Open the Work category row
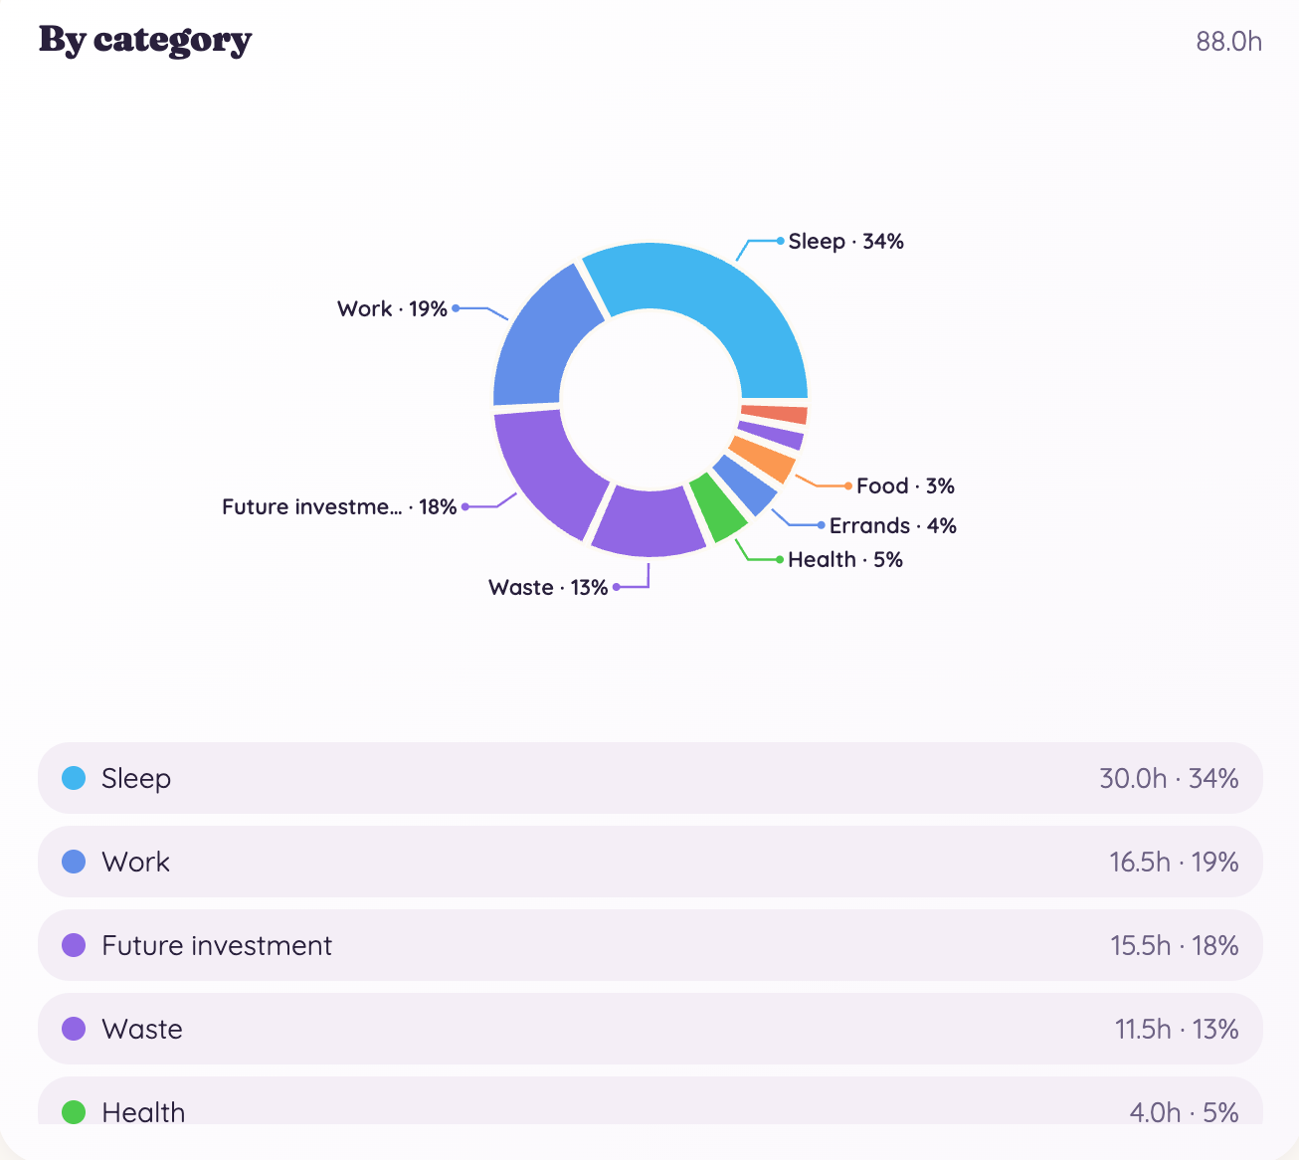The height and width of the screenshot is (1160, 1299). click(x=650, y=862)
